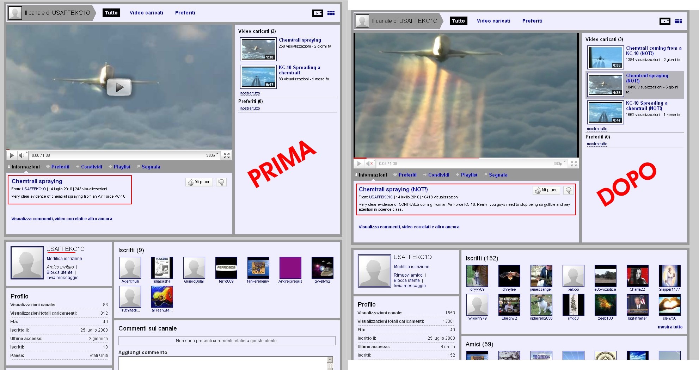Open the 360p quality menu beside 0:05 / 1:38

coord(559,164)
